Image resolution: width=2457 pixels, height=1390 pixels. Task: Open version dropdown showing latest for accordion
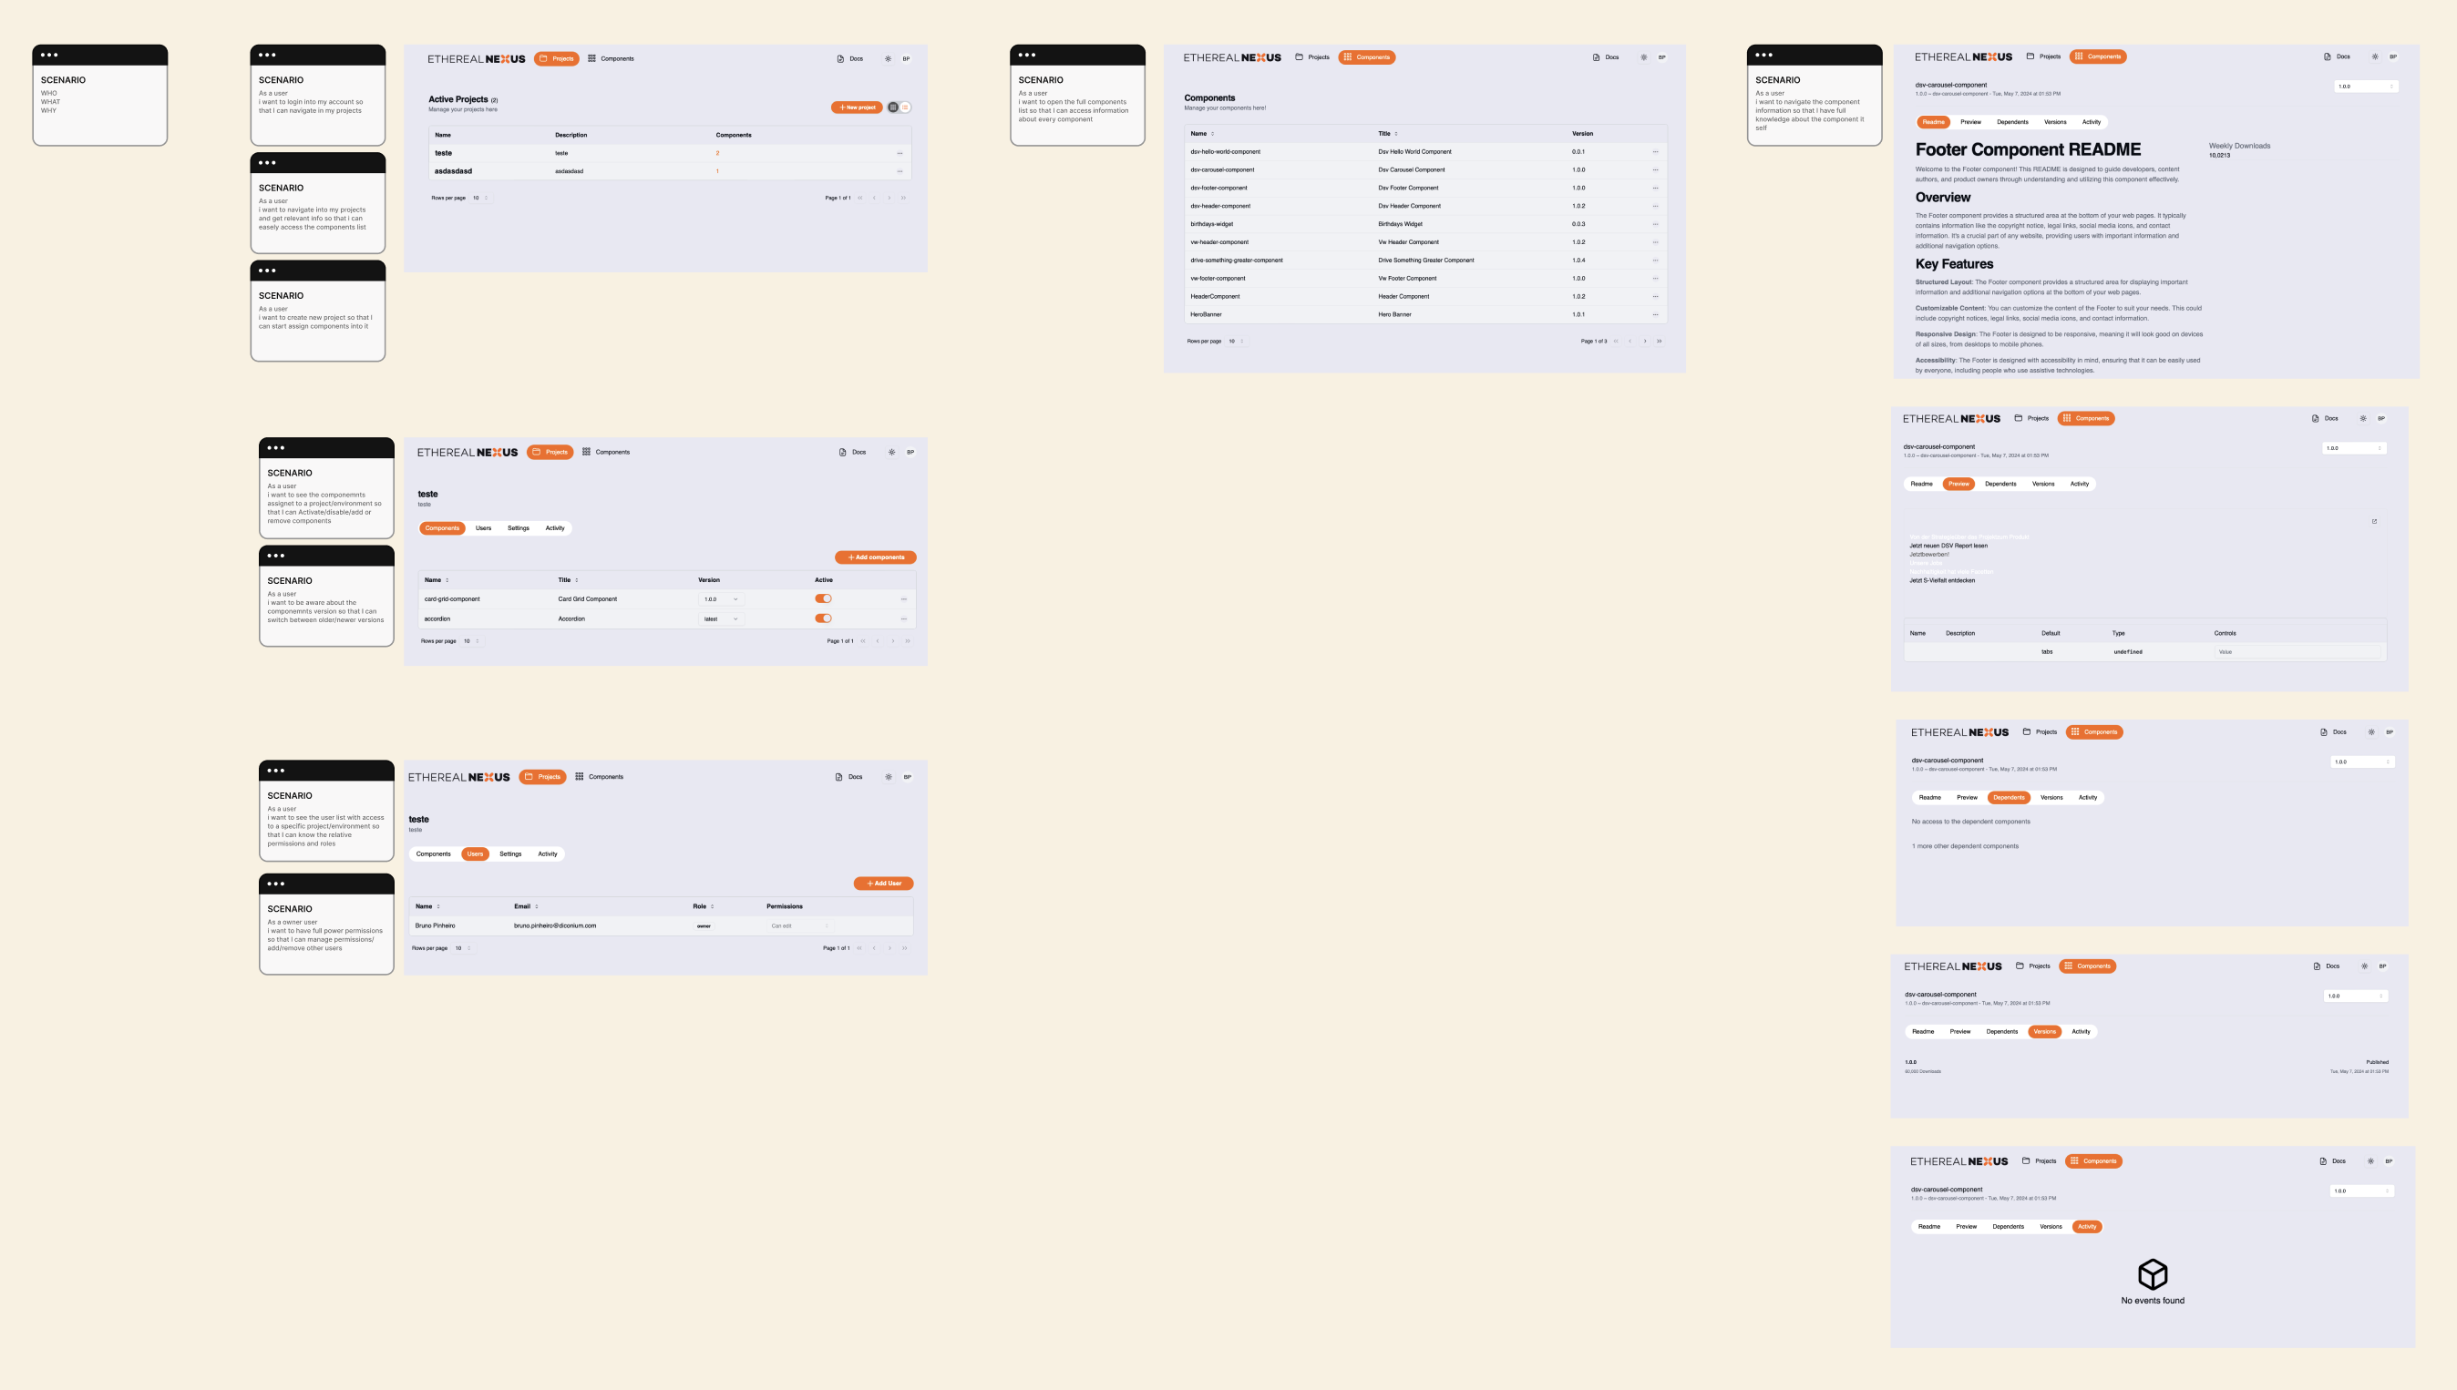click(721, 618)
